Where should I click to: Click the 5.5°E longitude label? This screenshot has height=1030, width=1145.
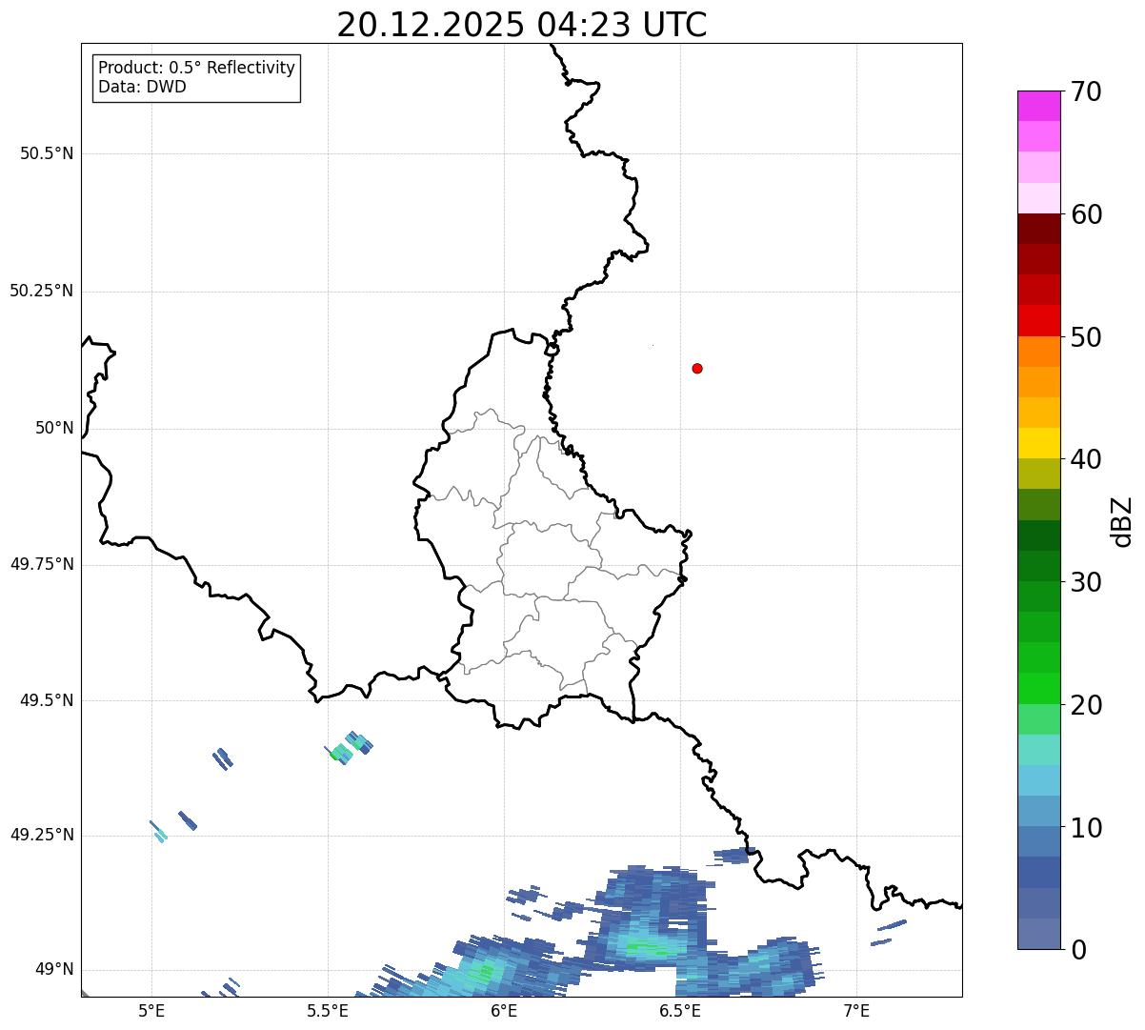[x=328, y=1011]
